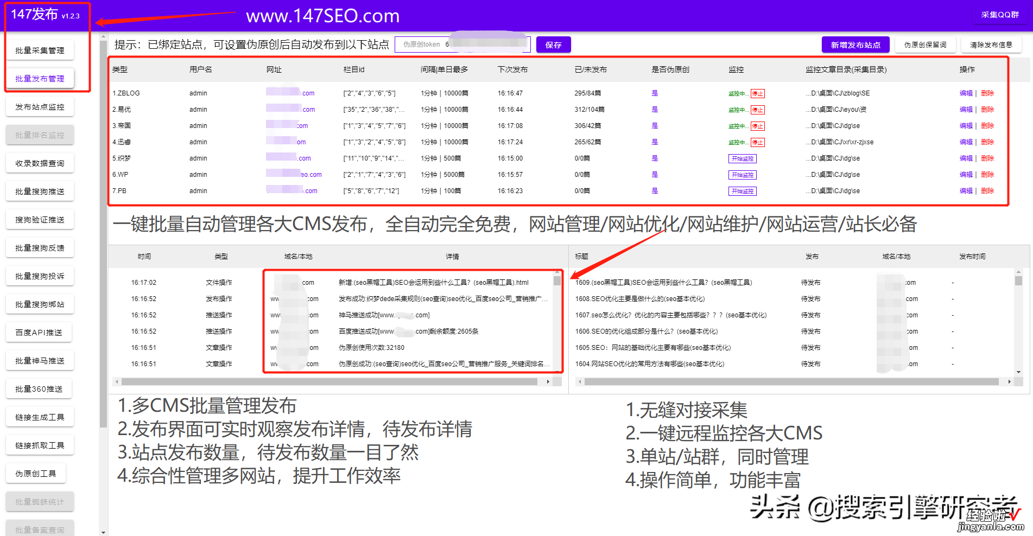Click the 保存 button next to the token field
This screenshot has width=1033, height=536.
click(x=553, y=45)
